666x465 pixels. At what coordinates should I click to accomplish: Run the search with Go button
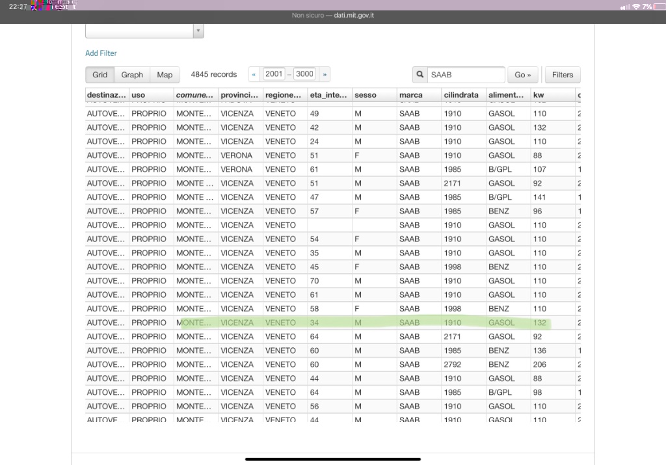point(523,75)
